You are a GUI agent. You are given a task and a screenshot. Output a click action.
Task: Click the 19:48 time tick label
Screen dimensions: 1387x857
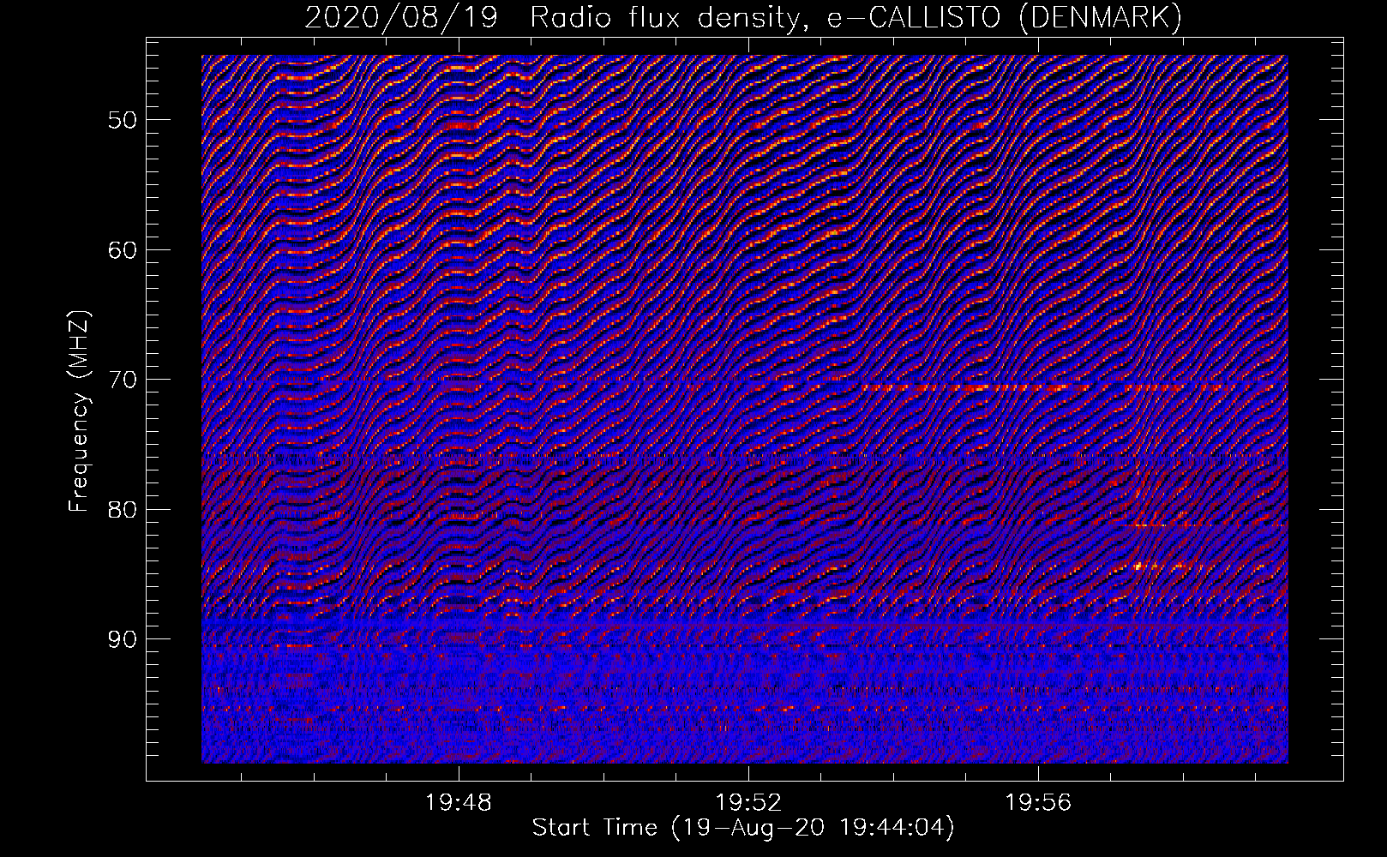pyautogui.click(x=459, y=803)
